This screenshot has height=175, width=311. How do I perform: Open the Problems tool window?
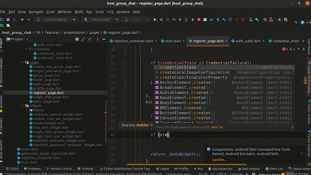click(33, 169)
